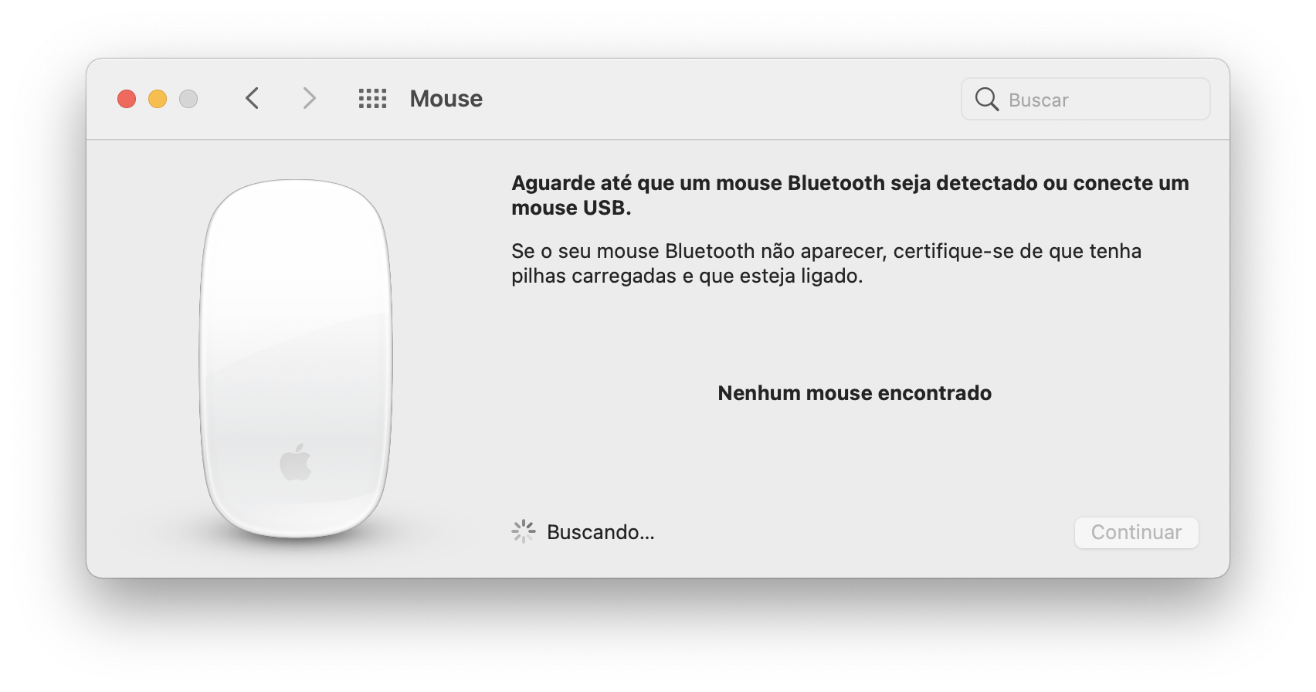The height and width of the screenshot is (692, 1316).
Task: Focus the Buscar search field
Action: pos(1085,99)
